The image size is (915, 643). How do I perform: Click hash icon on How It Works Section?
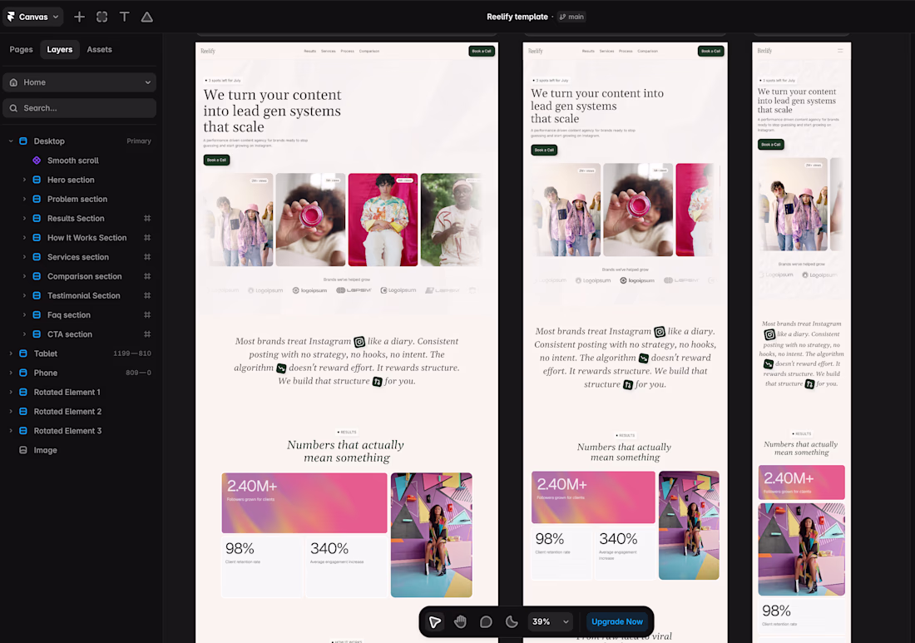tap(147, 237)
